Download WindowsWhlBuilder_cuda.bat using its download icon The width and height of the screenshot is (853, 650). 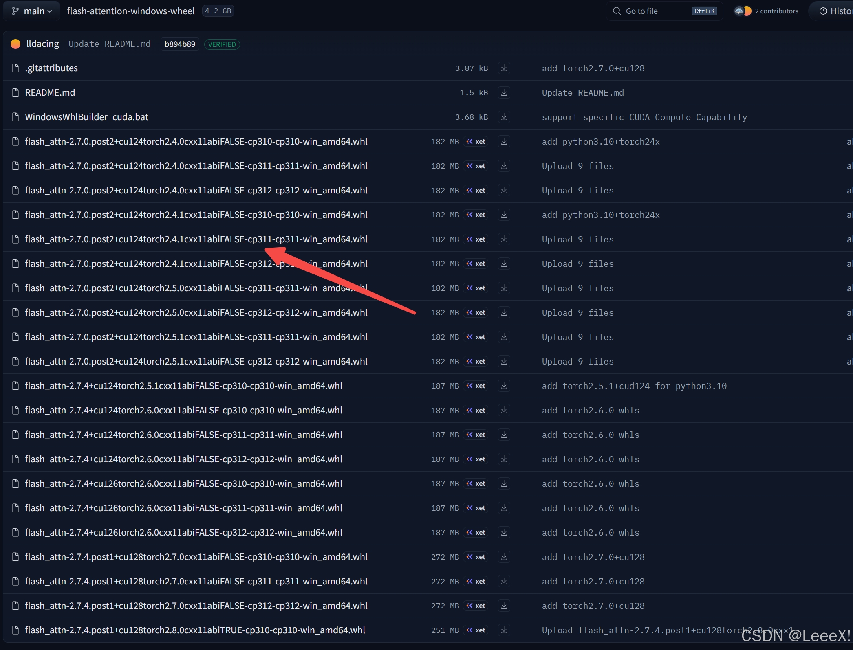[x=504, y=117]
